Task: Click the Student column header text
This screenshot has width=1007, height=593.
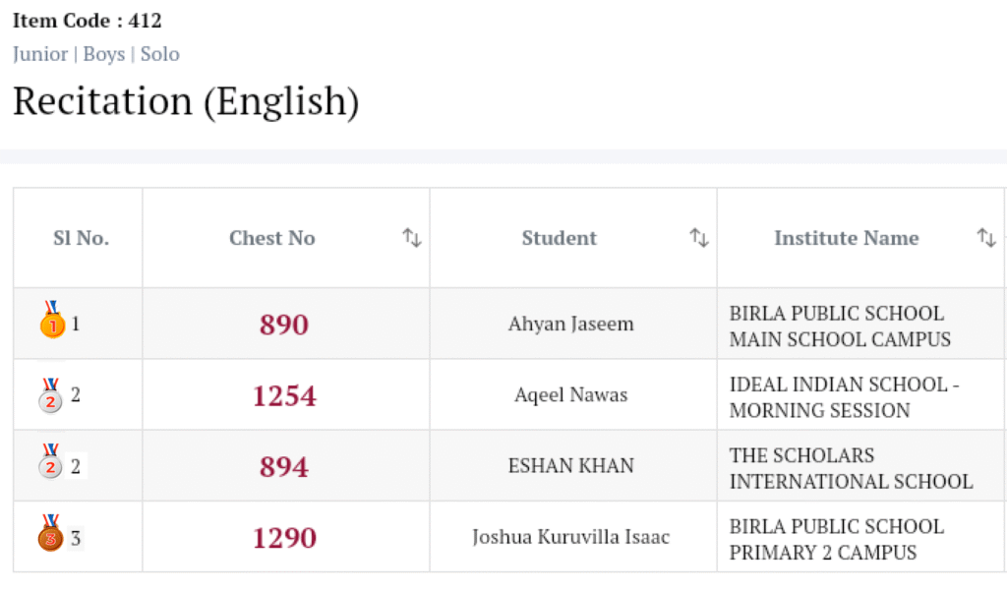Action: click(559, 238)
